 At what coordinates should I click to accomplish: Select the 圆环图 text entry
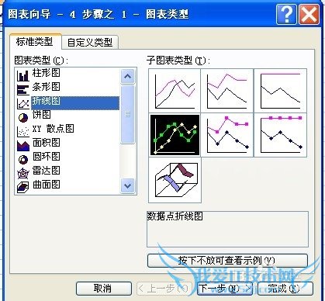(47, 157)
